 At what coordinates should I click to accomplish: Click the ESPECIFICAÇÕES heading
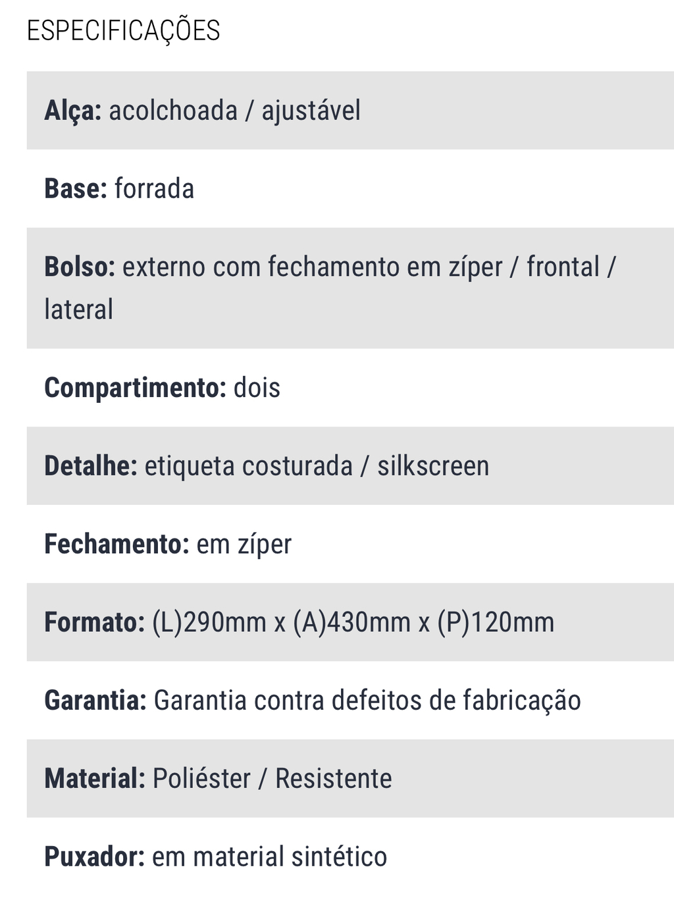pyautogui.click(x=123, y=31)
